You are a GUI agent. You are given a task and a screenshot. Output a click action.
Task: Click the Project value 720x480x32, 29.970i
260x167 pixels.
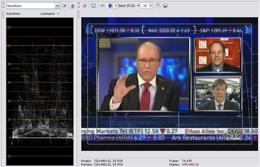click(108, 161)
